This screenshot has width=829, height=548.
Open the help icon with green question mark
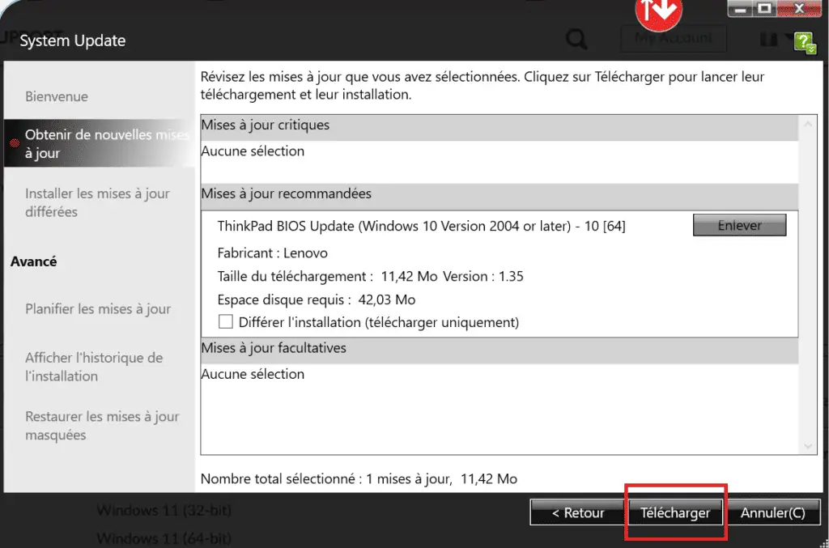(805, 43)
